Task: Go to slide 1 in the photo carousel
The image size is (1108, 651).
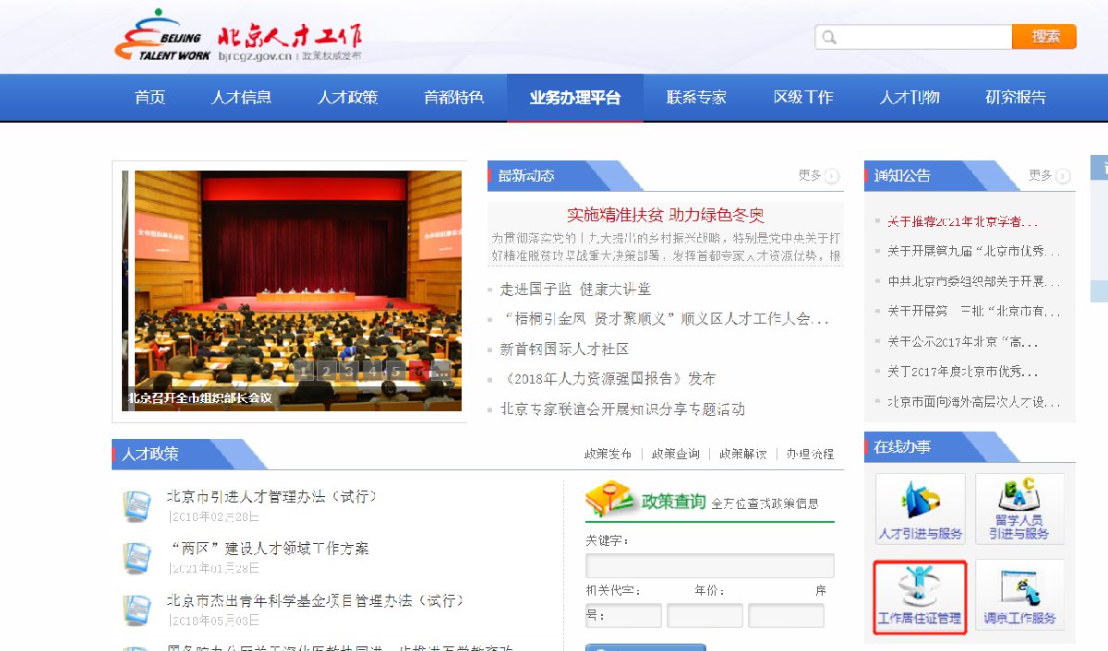Action: coord(304,371)
